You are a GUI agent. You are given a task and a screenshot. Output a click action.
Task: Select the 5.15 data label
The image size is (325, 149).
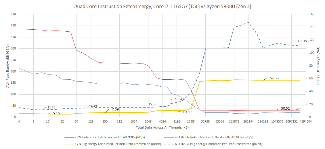click(56, 113)
